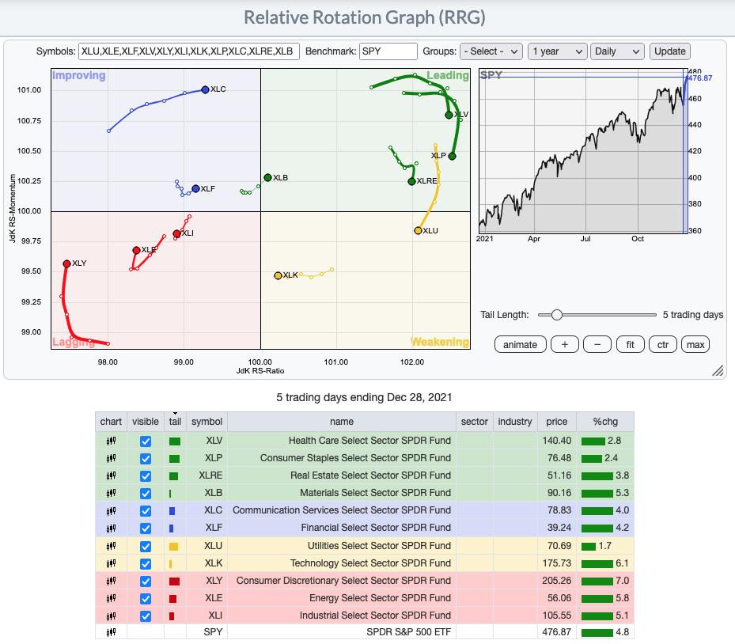Viewport: 735px width, 644px height.
Task: Uncheck visibility for XLB
Action: tap(146, 494)
